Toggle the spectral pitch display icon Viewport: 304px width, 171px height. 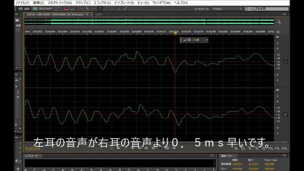coord(72,9)
